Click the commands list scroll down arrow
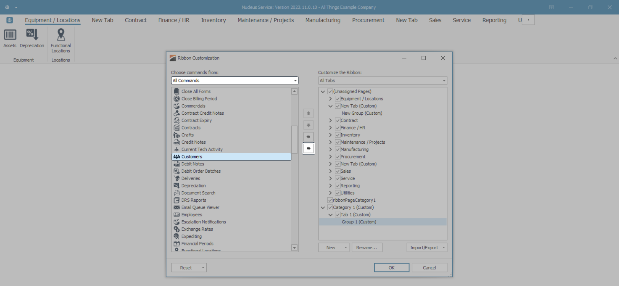The width and height of the screenshot is (619, 286). point(294,248)
